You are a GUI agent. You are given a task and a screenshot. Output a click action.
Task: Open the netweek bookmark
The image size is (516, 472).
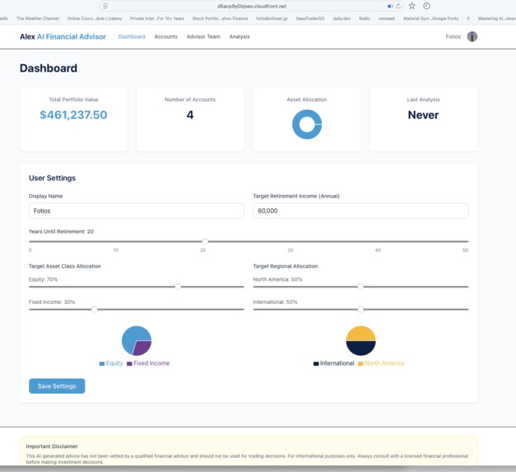386,18
